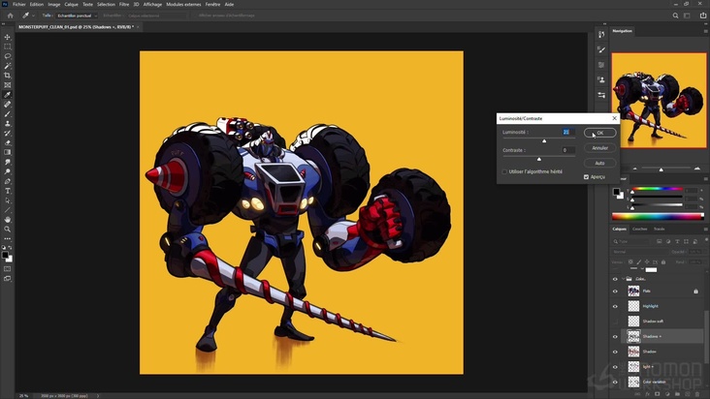Screen dimensions: 710x399
Task: Select the Healing Brush tool
Action: [7, 105]
